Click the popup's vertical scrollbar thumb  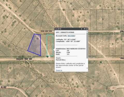point(87,46)
